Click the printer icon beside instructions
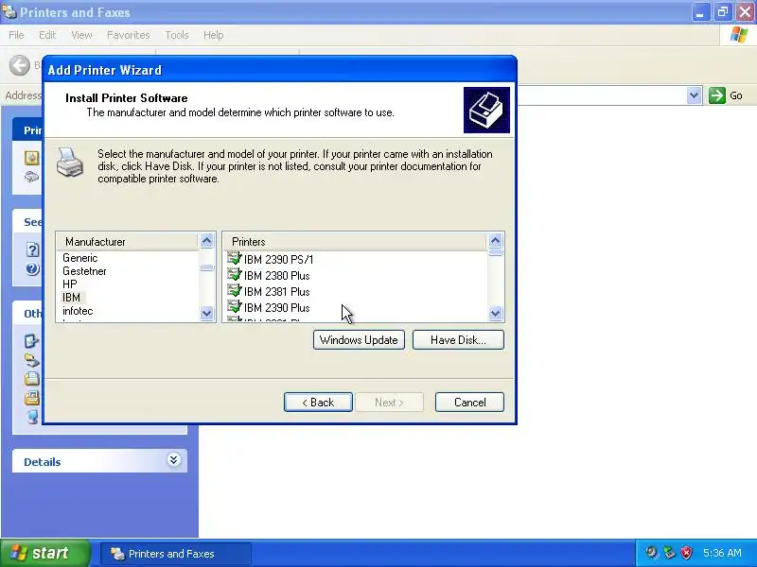This screenshot has width=757, height=567. (x=70, y=163)
